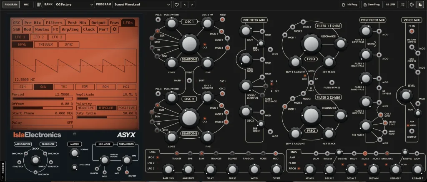The height and width of the screenshot is (182, 427).
Task: Click the SEQUENCER label button
Action: click(x=48, y=144)
